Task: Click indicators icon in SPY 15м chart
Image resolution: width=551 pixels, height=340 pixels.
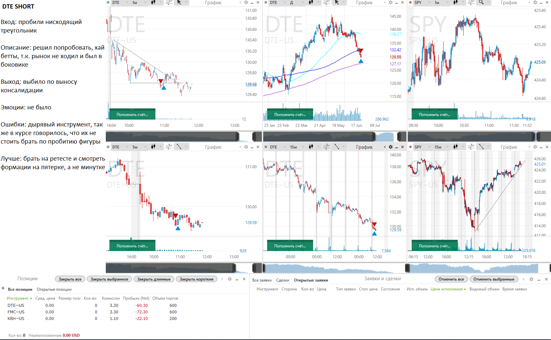Action: (x=471, y=147)
